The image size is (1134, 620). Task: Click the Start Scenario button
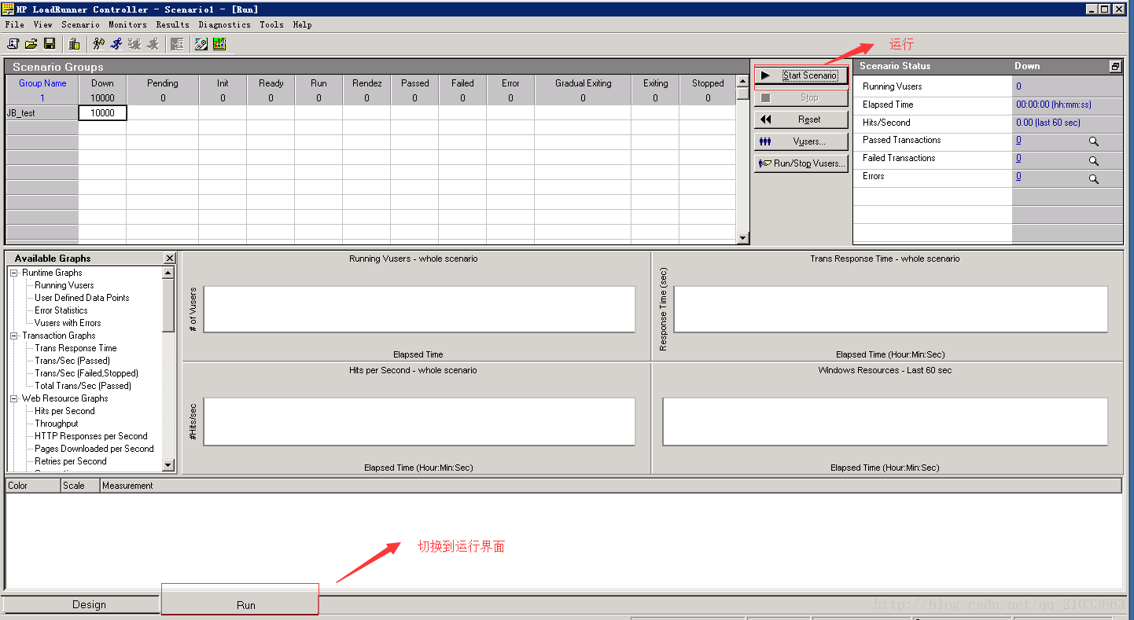(x=801, y=75)
